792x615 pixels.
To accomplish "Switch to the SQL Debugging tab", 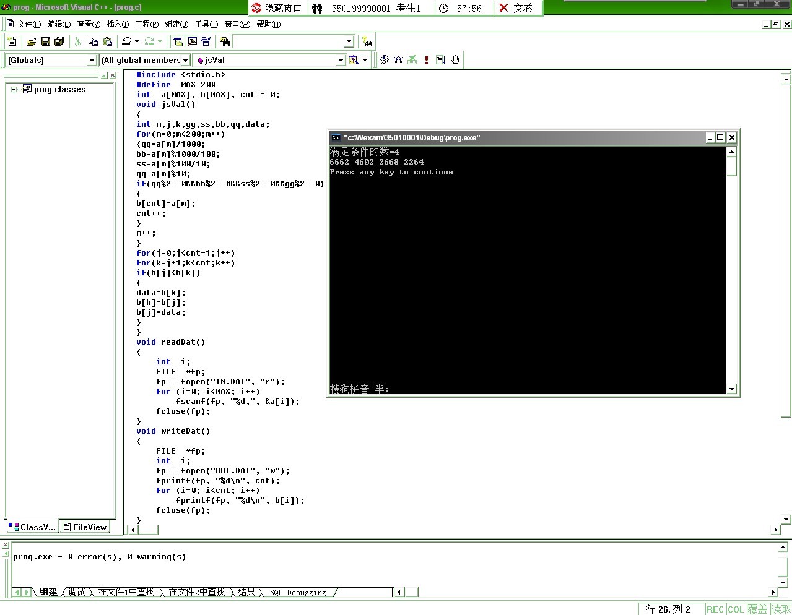I will pos(298,592).
